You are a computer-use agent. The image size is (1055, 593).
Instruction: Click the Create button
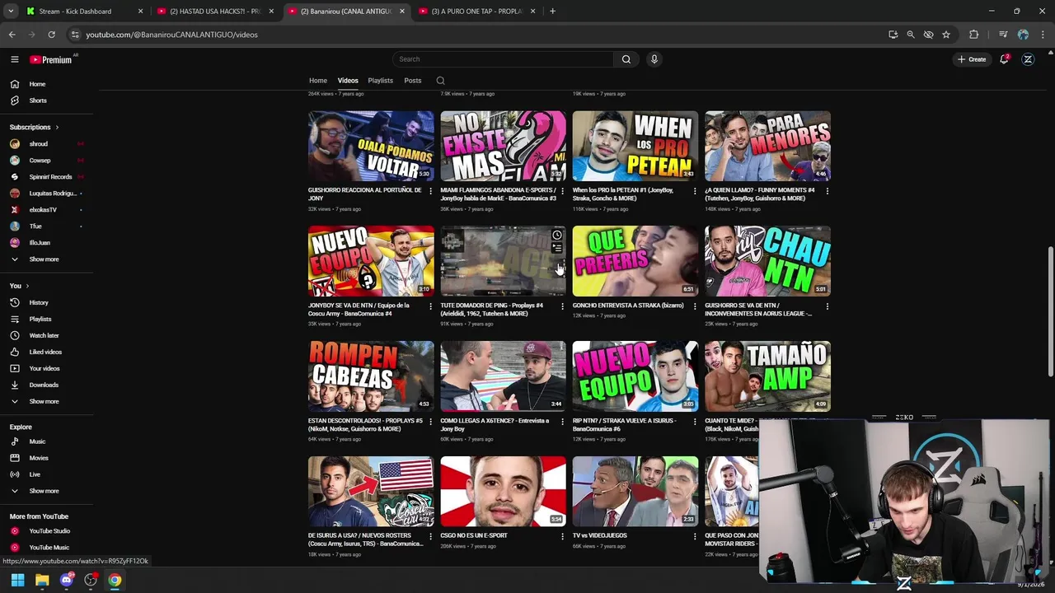[972, 59]
